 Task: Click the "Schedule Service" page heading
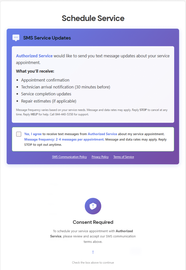[x=93, y=18]
